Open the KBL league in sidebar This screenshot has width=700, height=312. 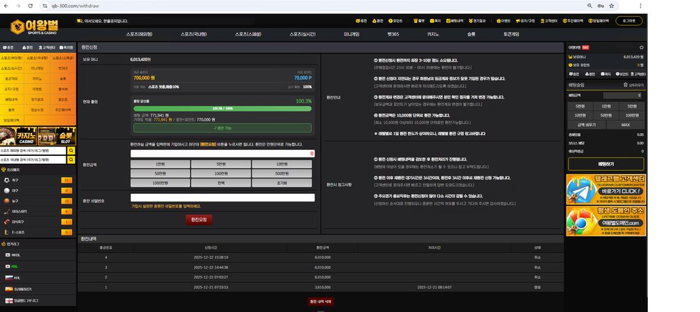click(15, 266)
